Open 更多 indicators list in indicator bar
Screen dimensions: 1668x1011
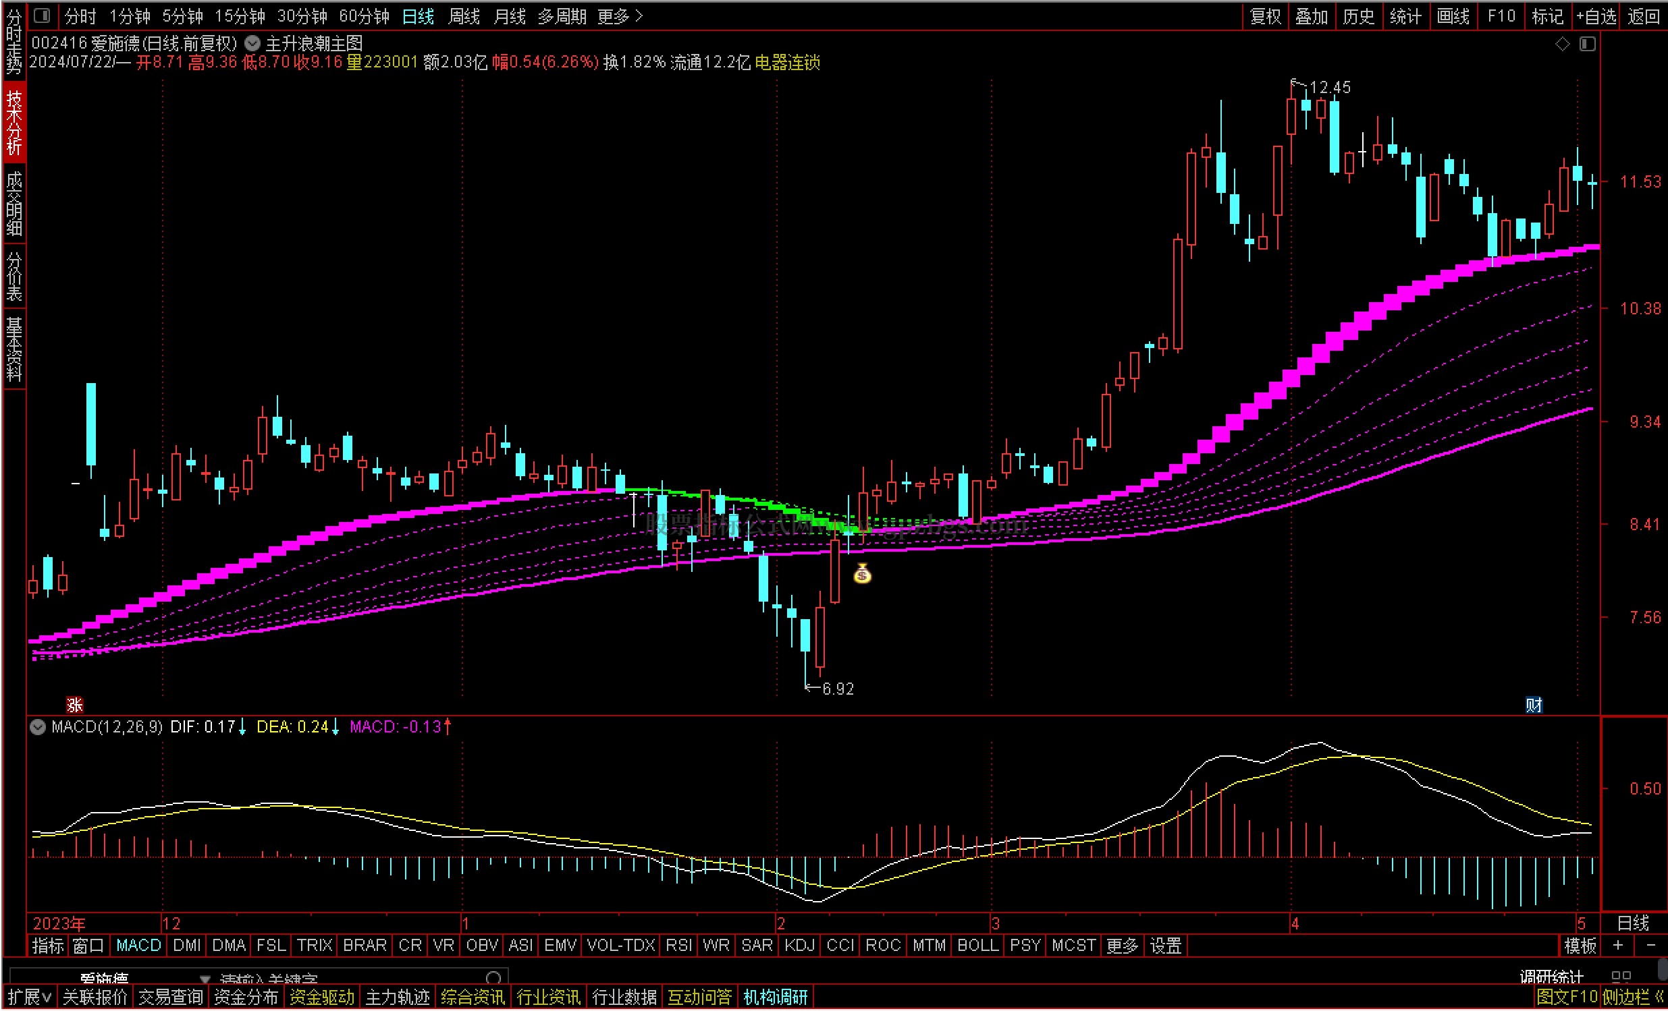[1122, 946]
